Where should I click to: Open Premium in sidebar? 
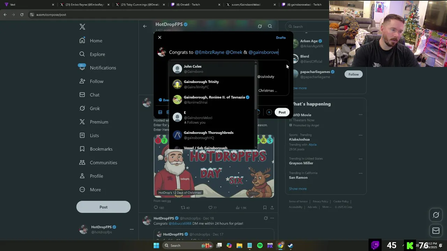coord(94,122)
